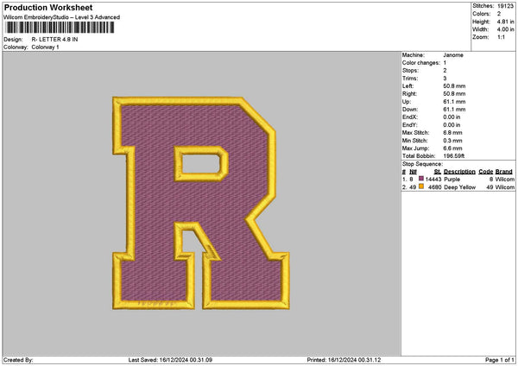Click the Stitches count 19123
Screen dimensions: 518x366
506,6
